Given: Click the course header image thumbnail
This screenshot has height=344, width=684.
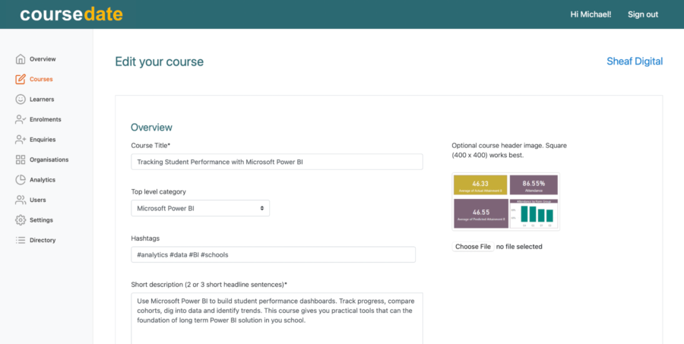Looking at the screenshot, I should click(505, 202).
